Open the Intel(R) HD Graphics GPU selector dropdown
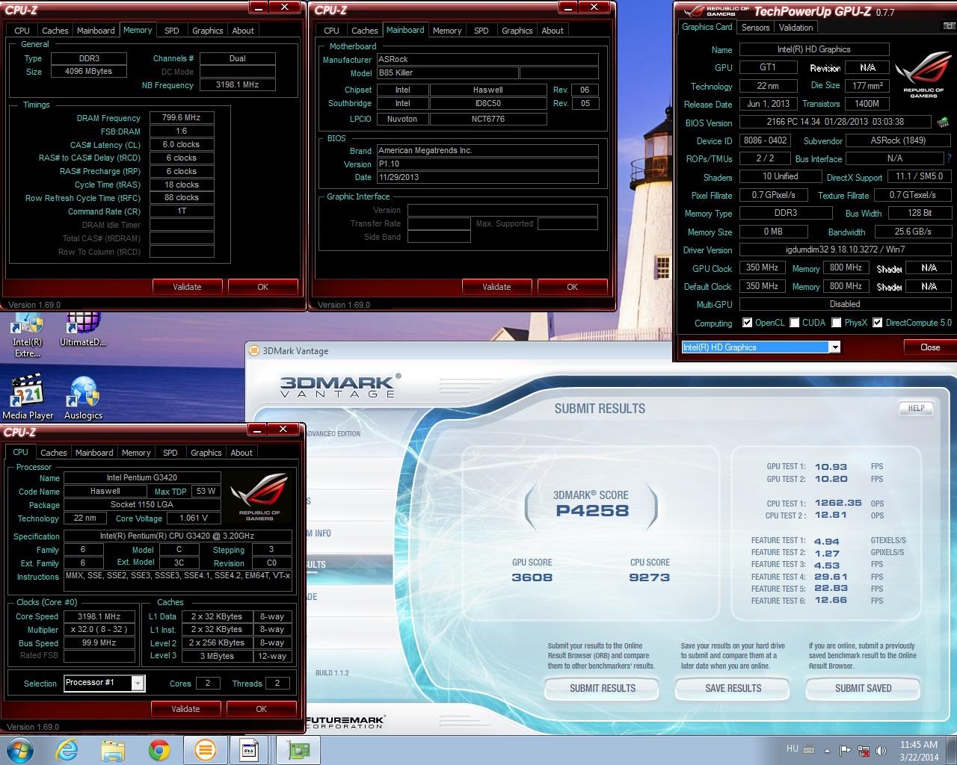This screenshot has height=765, width=957. pos(834,347)
